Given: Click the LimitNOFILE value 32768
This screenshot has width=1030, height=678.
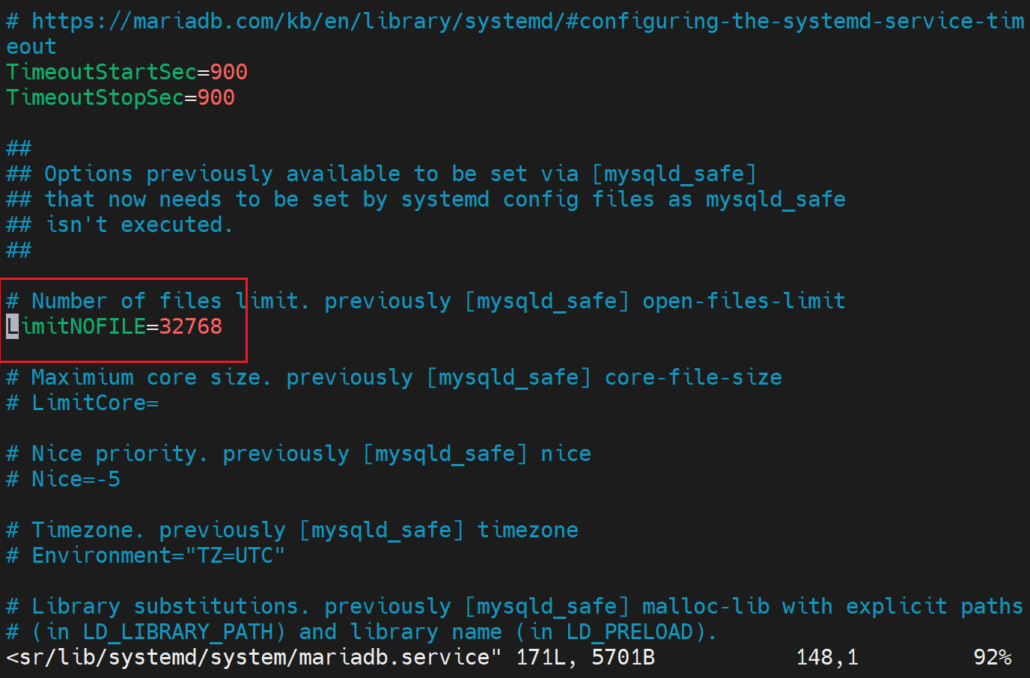Looking at the screenshot, I should click(x=190, y=326).
